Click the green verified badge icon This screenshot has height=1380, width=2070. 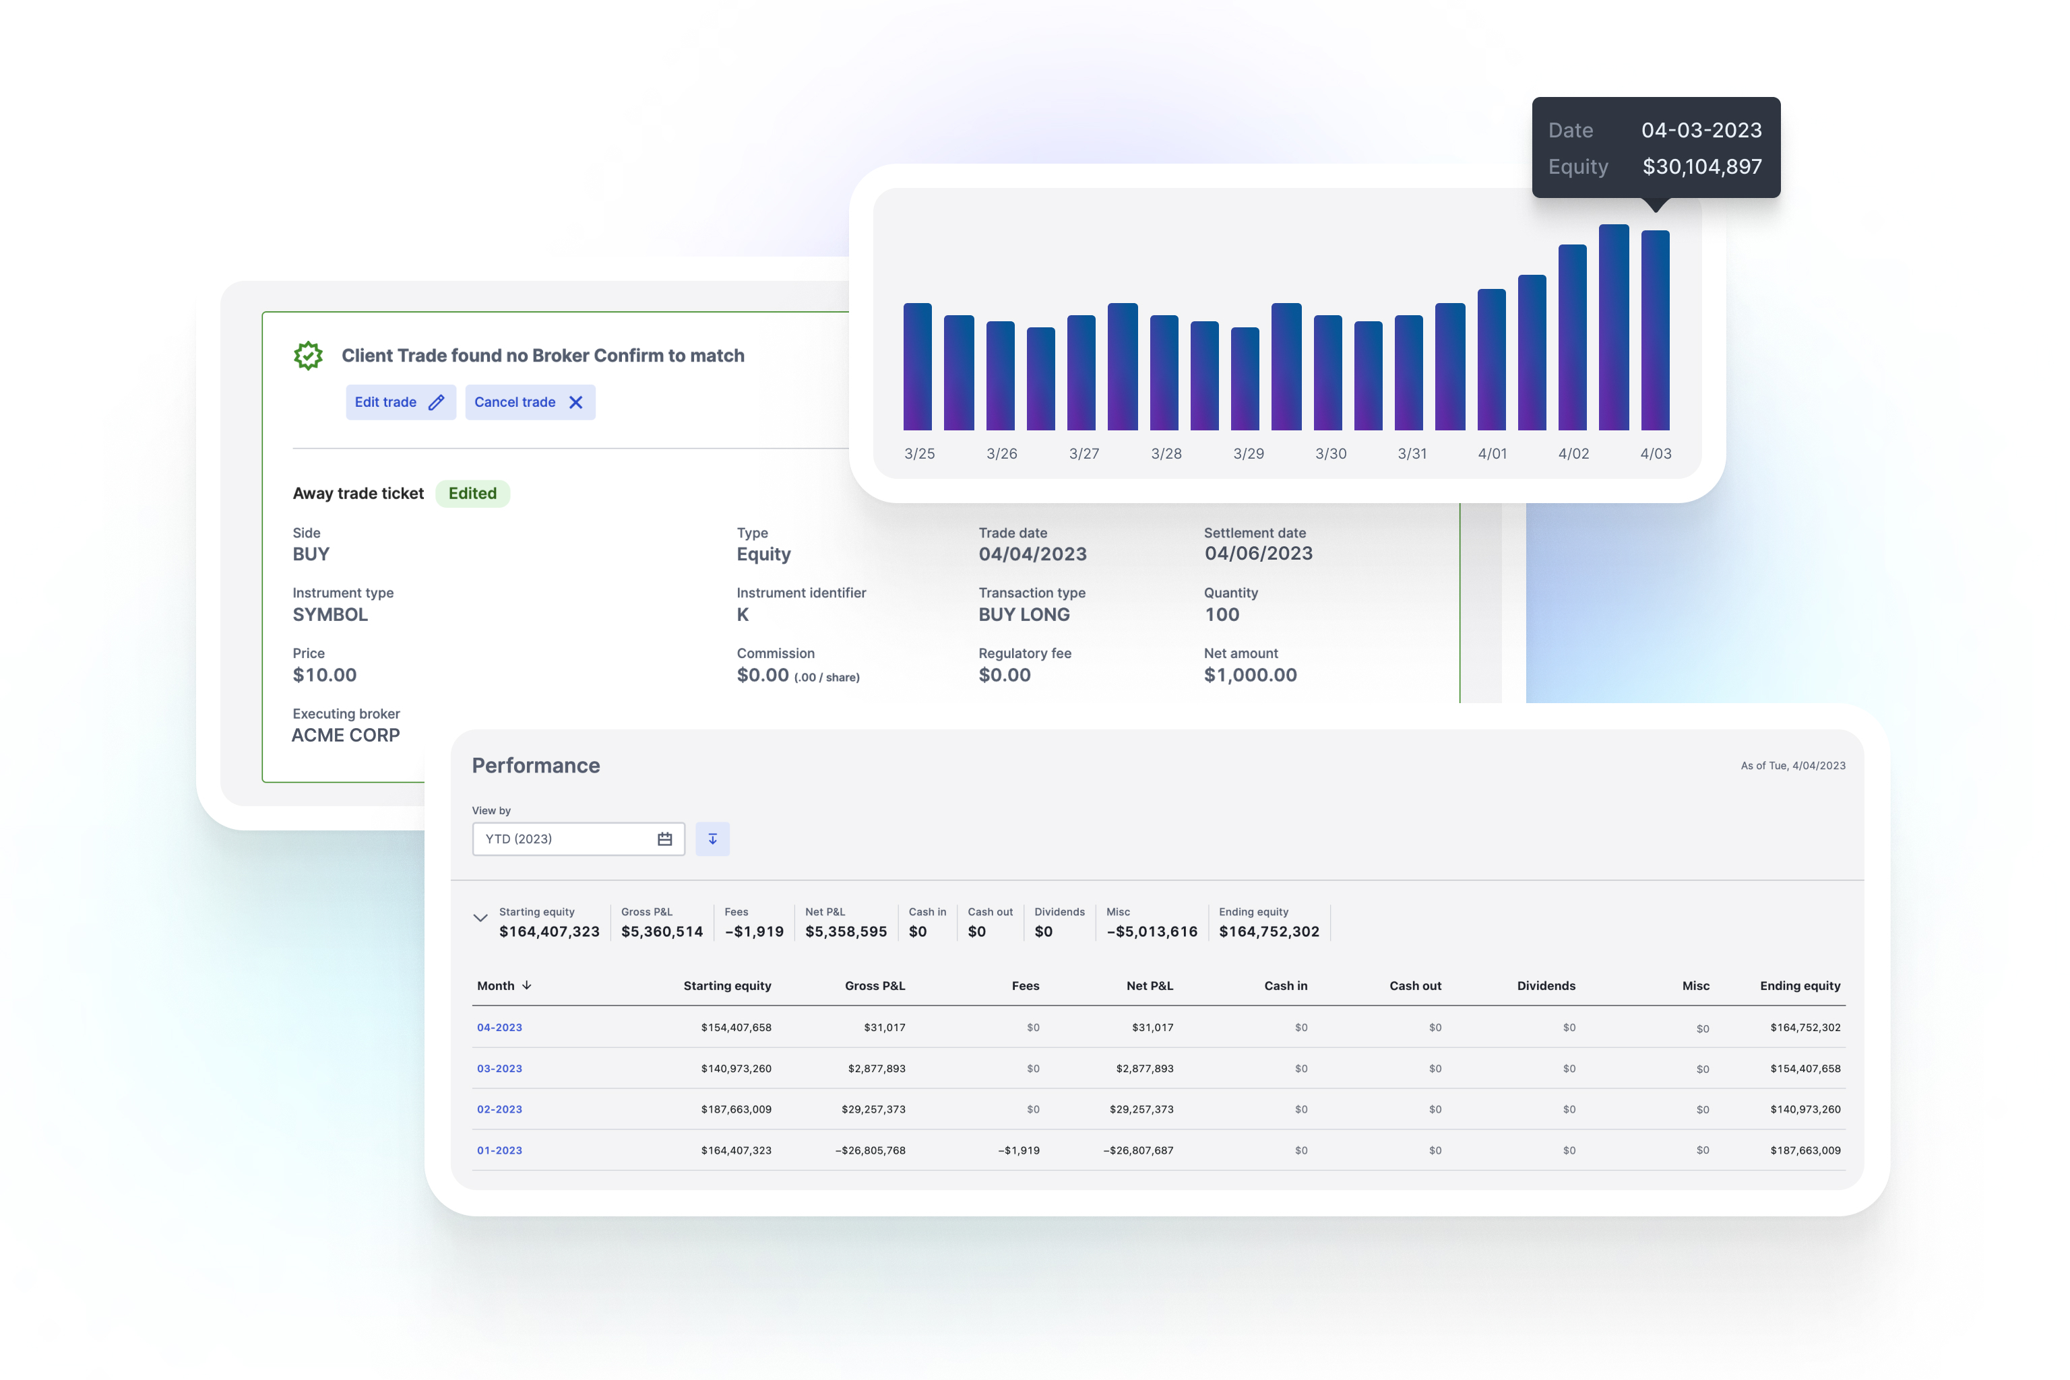(308, 356)
